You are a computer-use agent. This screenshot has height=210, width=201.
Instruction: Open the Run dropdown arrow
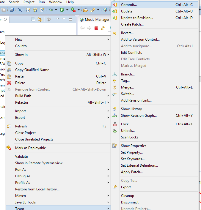coord(67,10)
